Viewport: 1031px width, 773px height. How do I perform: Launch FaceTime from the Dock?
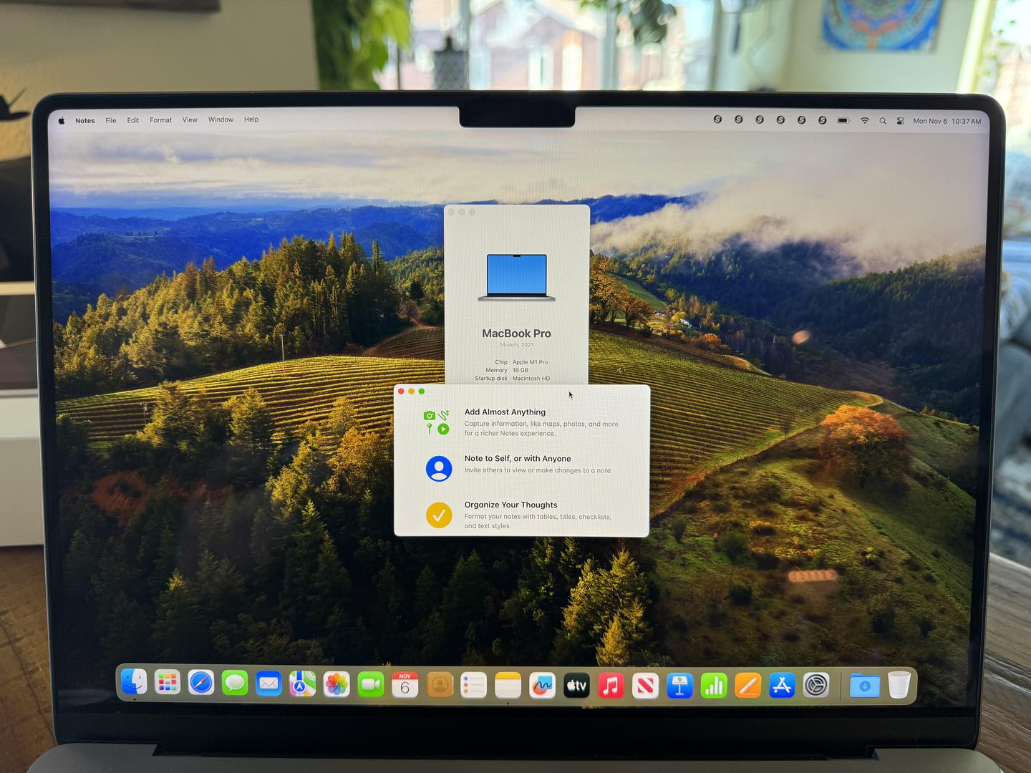[371, 685]
